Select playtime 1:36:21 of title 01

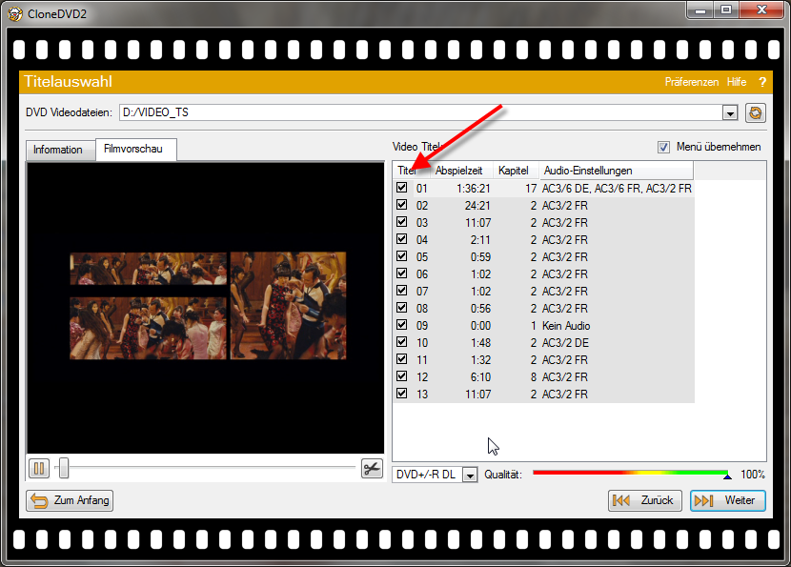(474, 189)
